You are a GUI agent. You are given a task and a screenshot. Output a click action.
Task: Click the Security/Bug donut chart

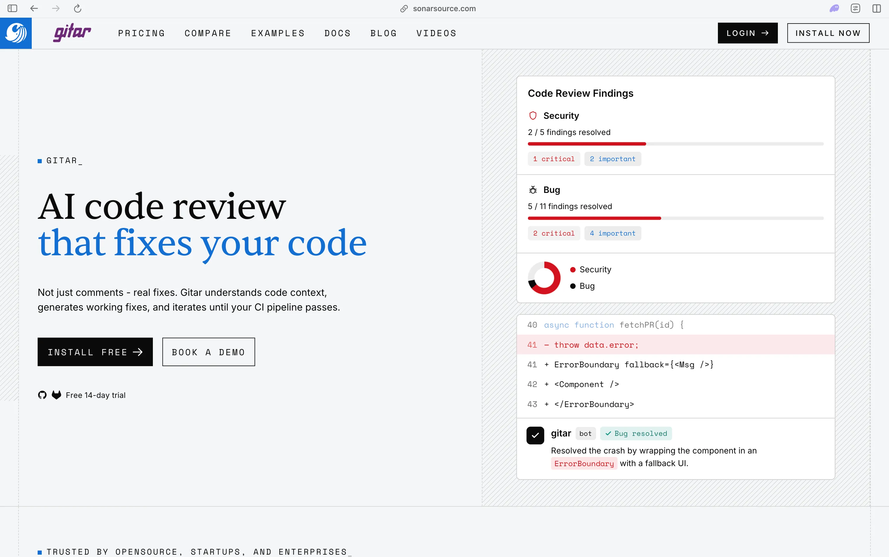coord(544,278)
